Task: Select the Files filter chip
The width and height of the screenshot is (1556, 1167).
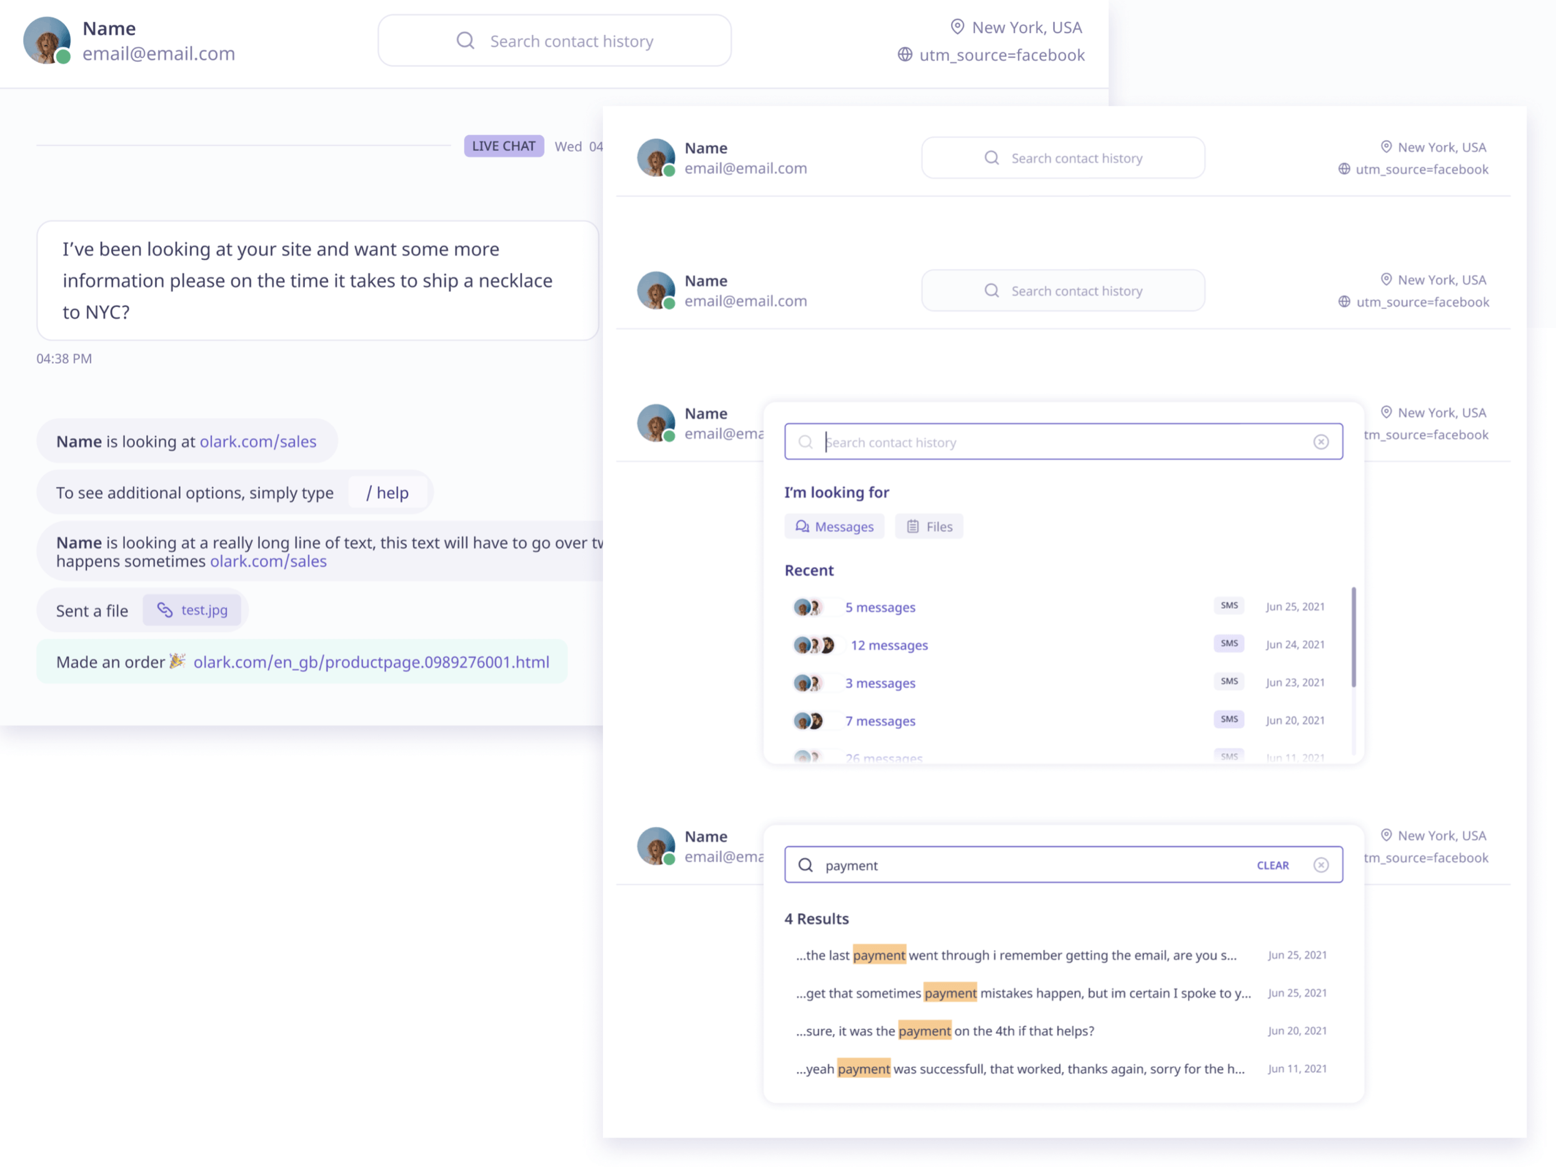Action: (x=929, y=526)
